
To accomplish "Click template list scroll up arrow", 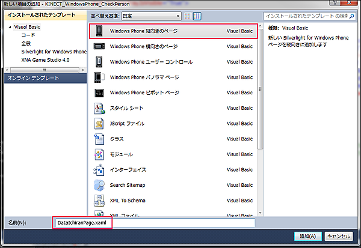I will [260, 26].
